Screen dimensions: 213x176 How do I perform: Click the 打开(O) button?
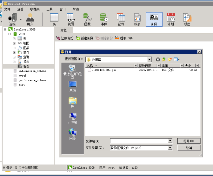coord(189,141)
